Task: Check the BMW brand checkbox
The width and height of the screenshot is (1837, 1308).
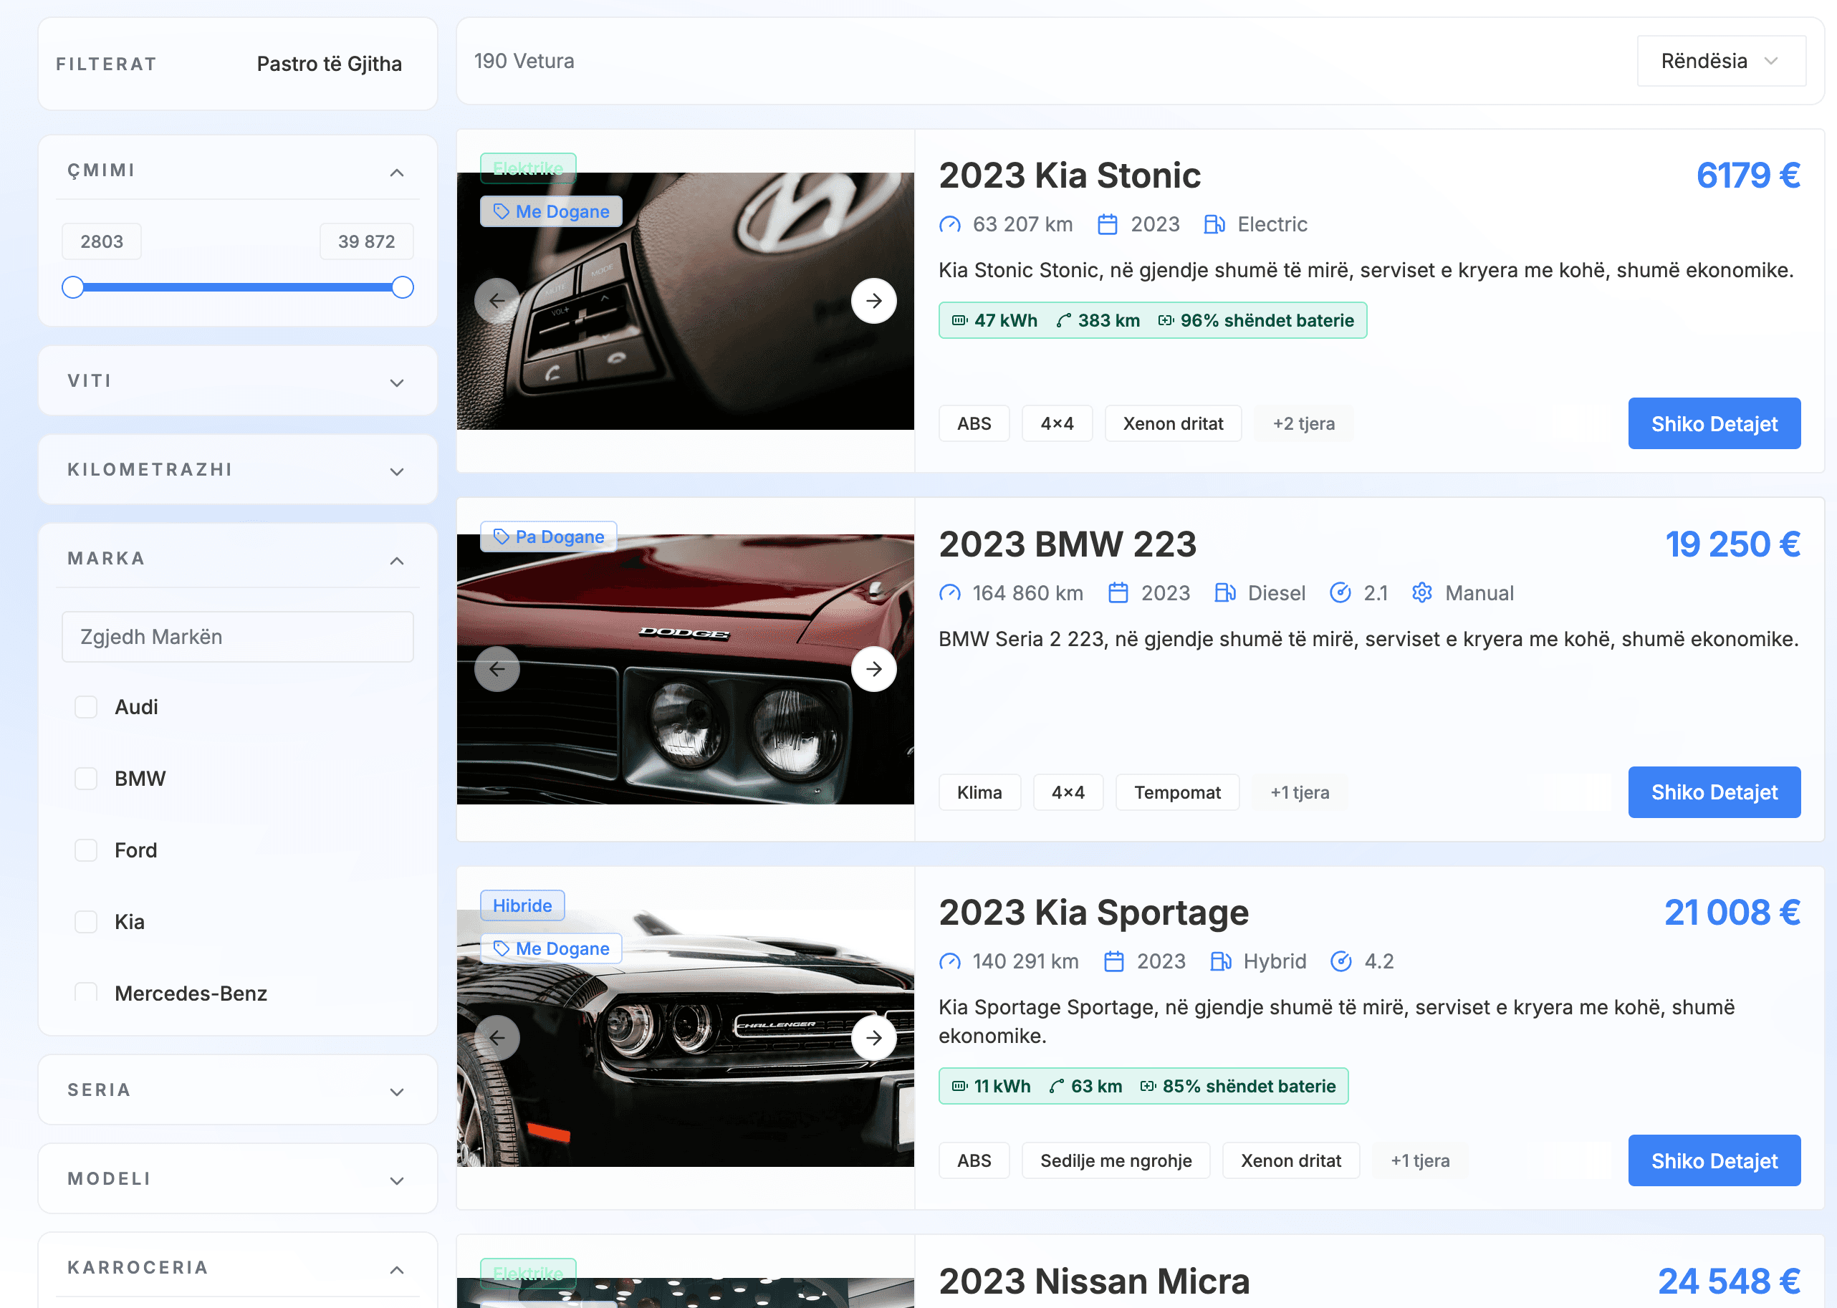Action: click(86, 779)
